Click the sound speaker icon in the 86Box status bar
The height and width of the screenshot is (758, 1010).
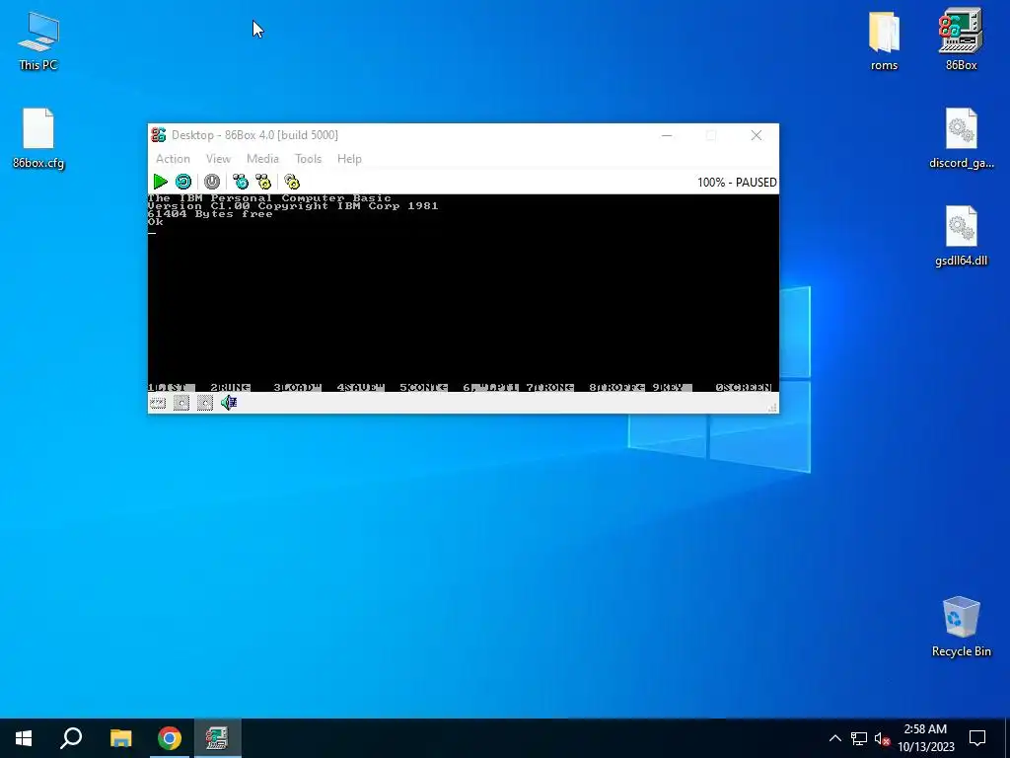(229, 403)
